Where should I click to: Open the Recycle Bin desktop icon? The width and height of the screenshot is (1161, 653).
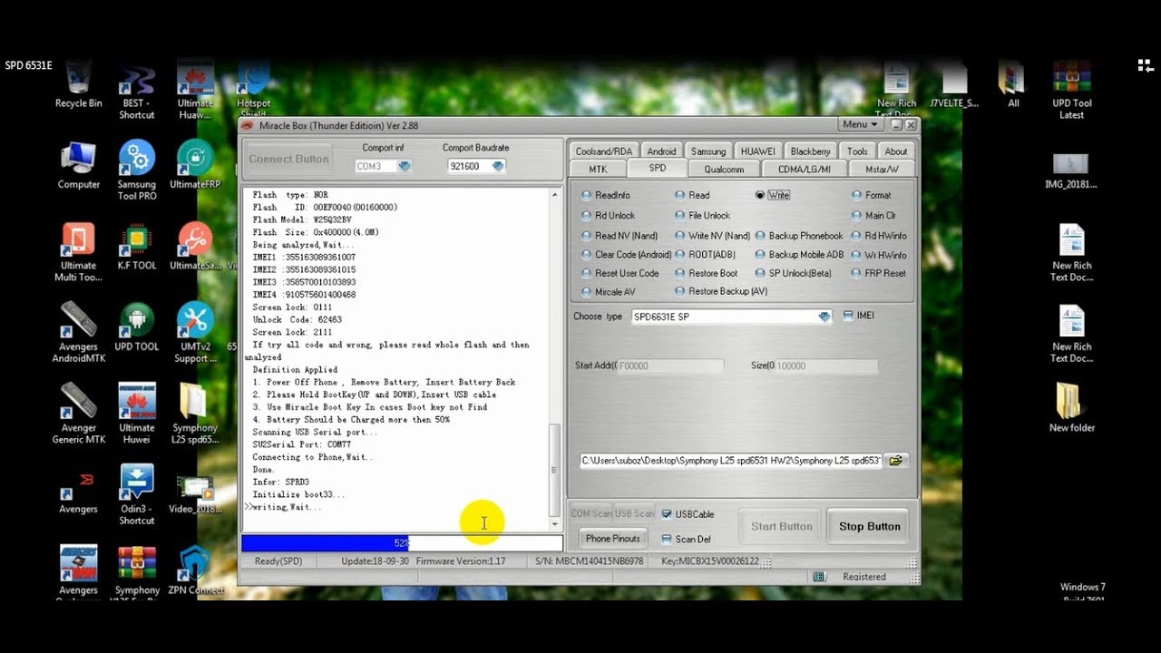(x=78, y=84)
